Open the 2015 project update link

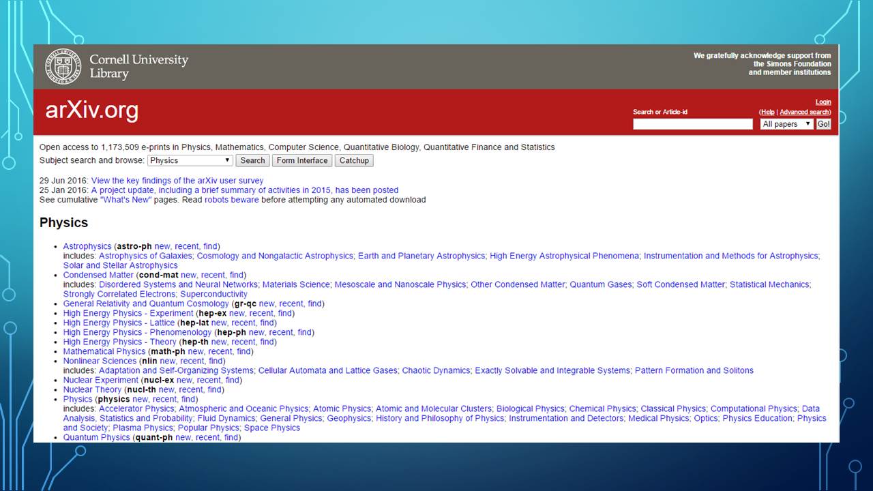[x=245, y=190]
